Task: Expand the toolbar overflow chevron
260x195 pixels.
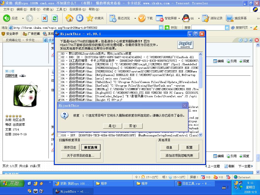Action: click(x=258, y=18)
